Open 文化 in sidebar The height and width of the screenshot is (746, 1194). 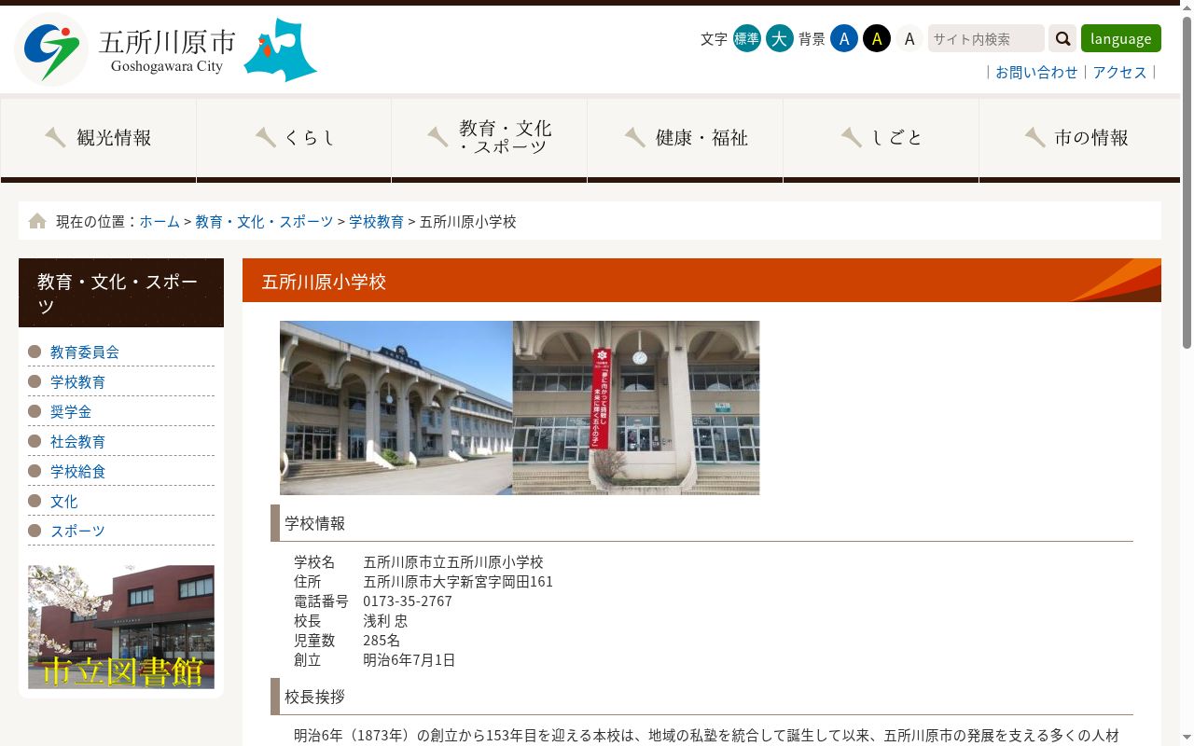64,501
